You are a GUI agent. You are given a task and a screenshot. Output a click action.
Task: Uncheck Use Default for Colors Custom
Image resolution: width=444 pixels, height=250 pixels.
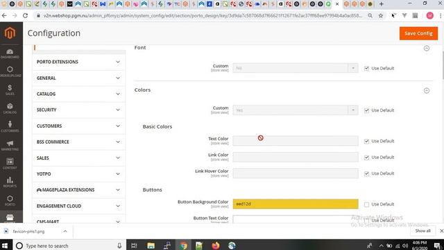(366, 110)
